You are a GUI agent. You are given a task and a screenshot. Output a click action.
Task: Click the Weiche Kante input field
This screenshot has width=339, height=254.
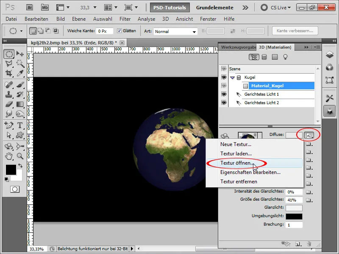point(104,31)
